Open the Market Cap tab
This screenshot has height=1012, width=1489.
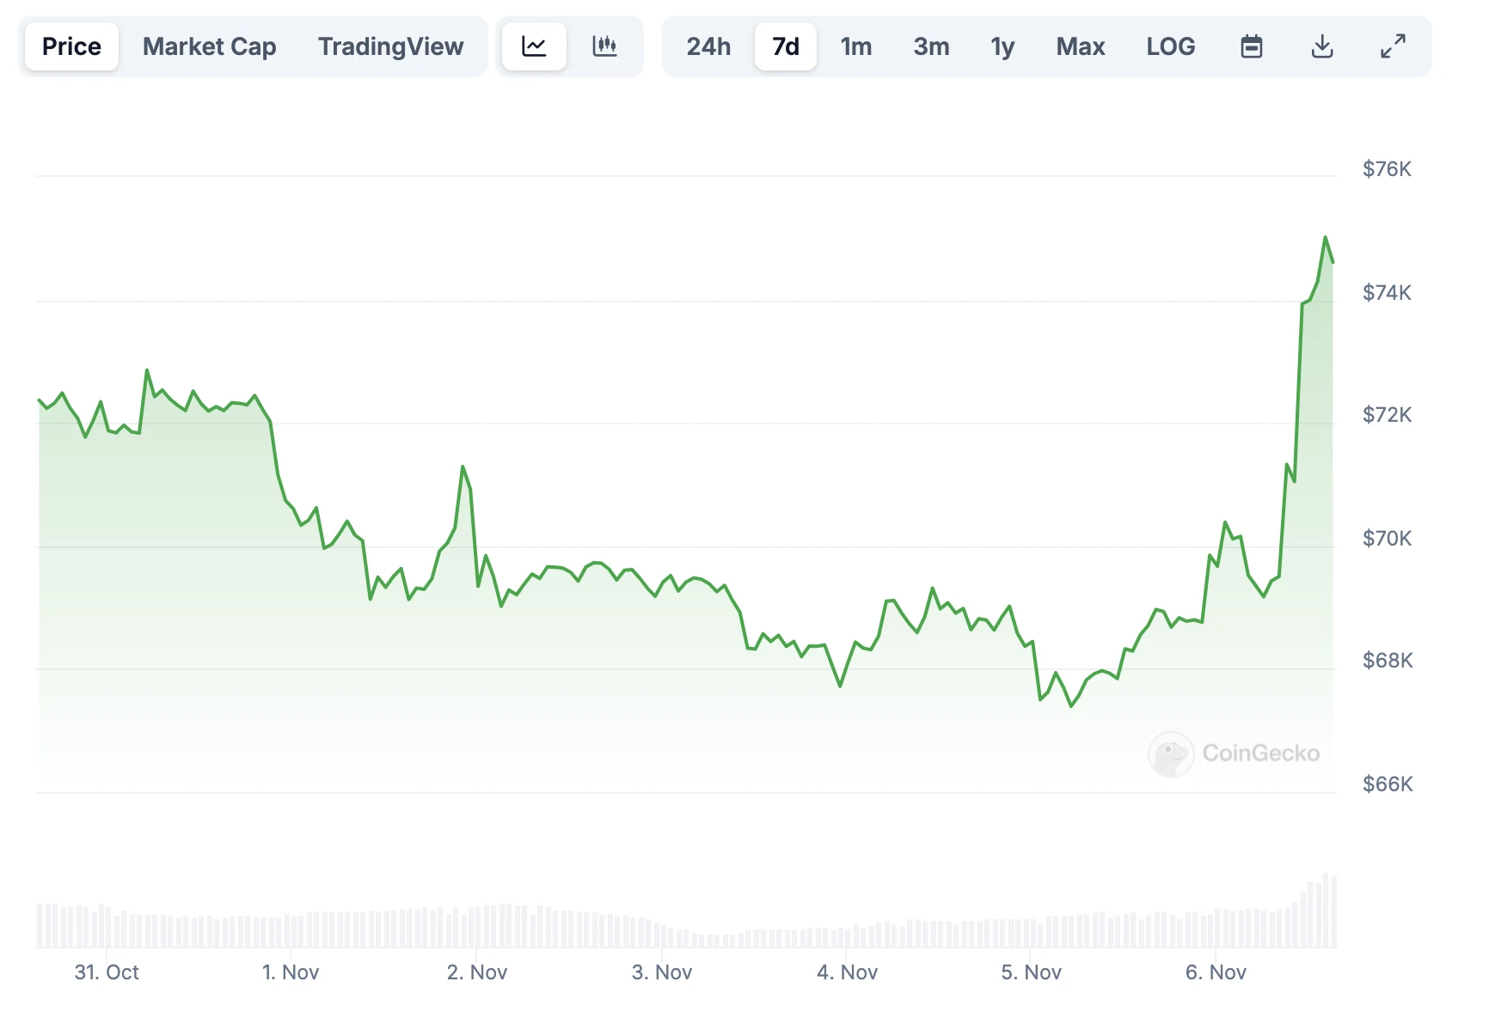[x=209, y=46]
